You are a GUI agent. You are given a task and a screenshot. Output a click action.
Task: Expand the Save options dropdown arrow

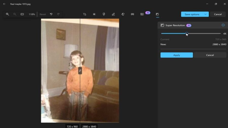205,14
